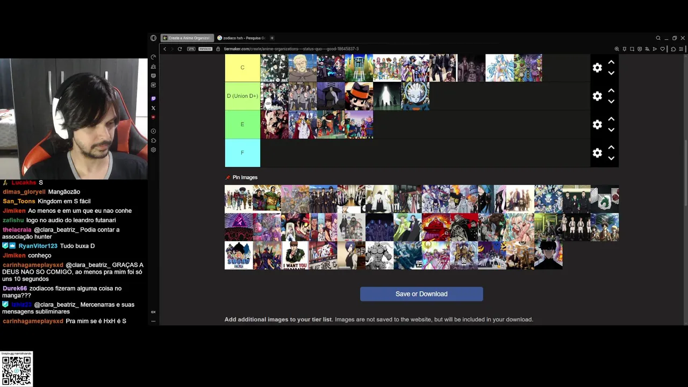
Task: Open GX Control speedometer in sidebar
Action: pos(153,58)
